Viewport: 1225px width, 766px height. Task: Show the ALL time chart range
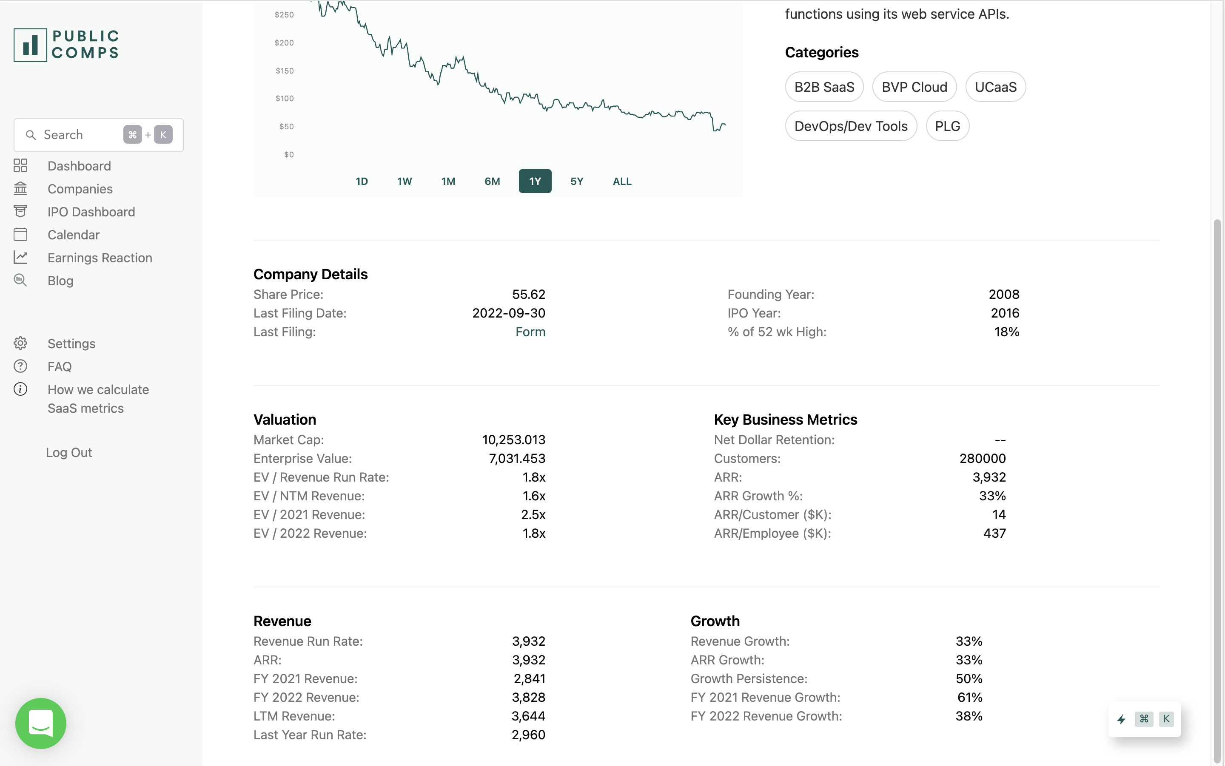tap(622, 182)
